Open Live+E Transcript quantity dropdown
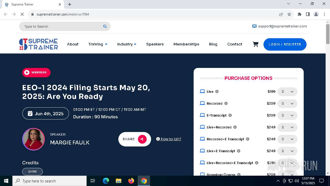 [x=287, y=151]
